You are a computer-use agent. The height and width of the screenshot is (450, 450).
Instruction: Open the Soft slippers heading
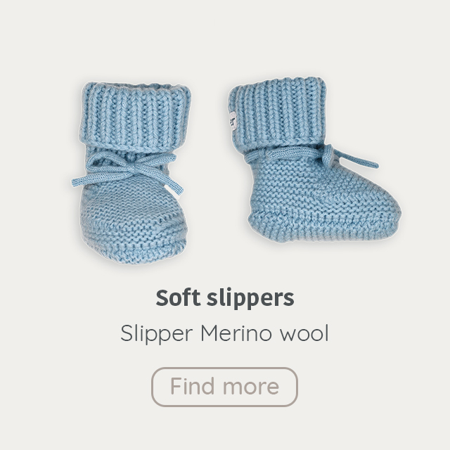coord(225,298)
